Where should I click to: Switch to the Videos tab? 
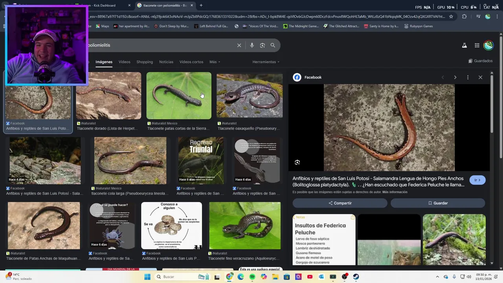click(x=124, y=62)
